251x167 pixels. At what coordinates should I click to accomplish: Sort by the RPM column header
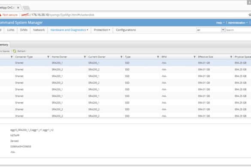[164, 57]
